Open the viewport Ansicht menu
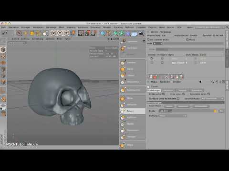 click(x=15, y=39)
